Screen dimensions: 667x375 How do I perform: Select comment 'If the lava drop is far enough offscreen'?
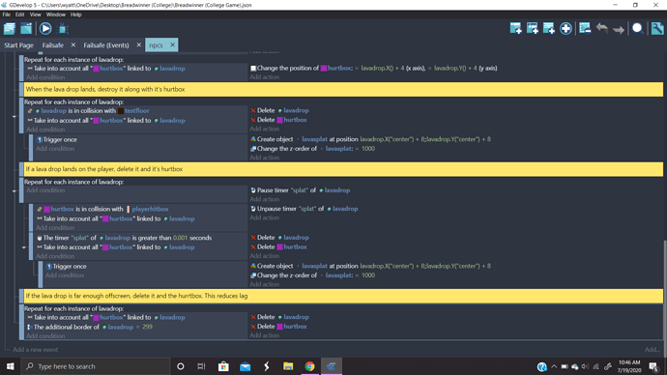coord(343,296)
